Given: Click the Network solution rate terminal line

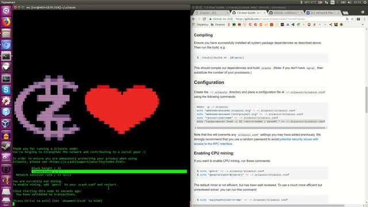Looking at the screenshot, I should tap(44, 175).
